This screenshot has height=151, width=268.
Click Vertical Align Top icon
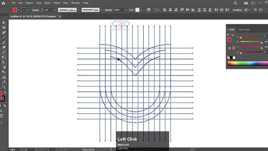click(x=182, y=10)
